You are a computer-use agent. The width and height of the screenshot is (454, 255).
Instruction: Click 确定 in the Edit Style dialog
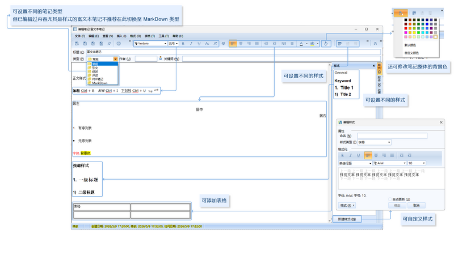[397, 205]
